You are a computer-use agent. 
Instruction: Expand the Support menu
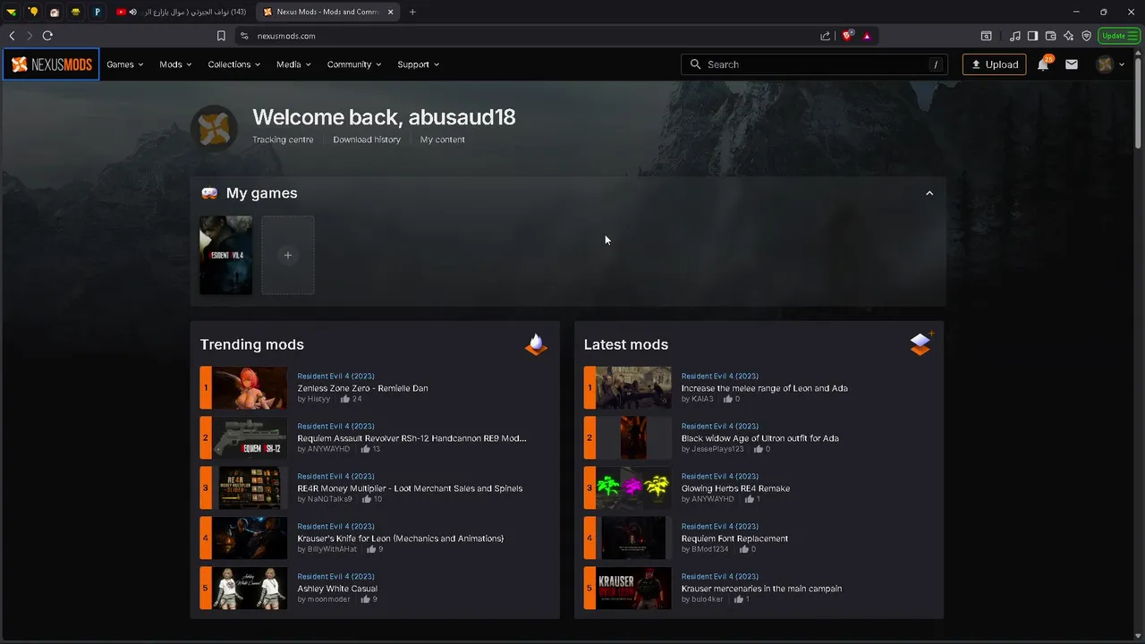click(419, 64)
